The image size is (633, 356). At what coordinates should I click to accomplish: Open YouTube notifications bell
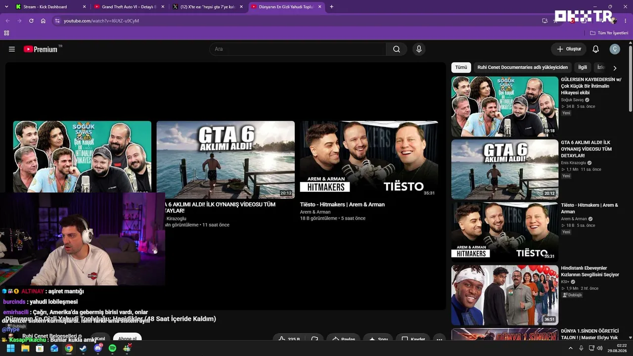596,49
